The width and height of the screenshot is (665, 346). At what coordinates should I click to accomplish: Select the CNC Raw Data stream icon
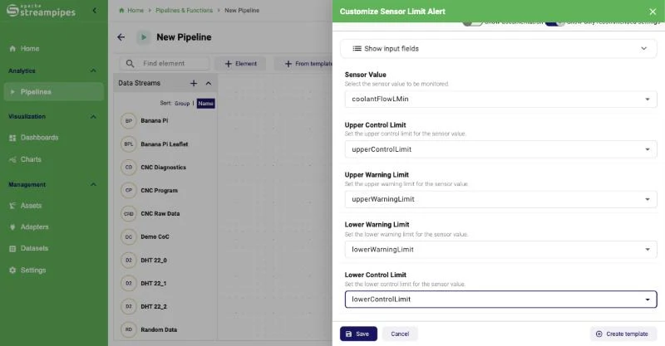[129, 214]
